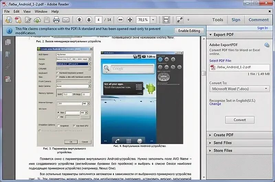Click the zoom percentage value field
This screenshot has width=275, height=182.
(143, 20)
